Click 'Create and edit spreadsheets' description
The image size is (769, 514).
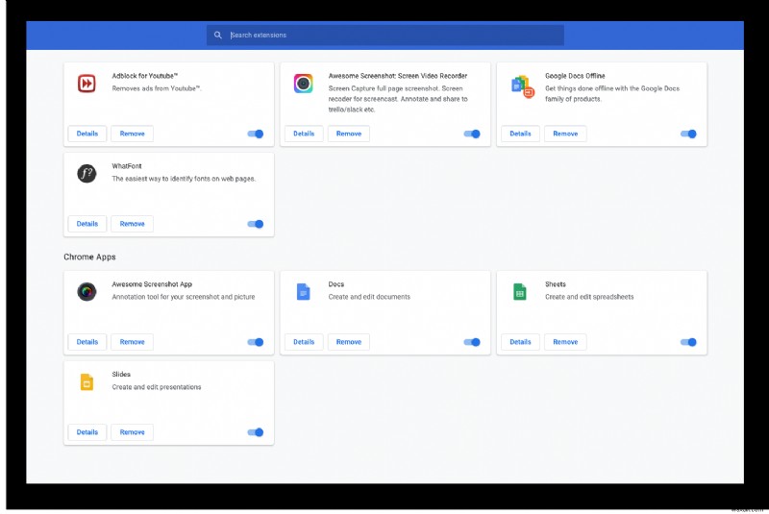coord(589,297)
